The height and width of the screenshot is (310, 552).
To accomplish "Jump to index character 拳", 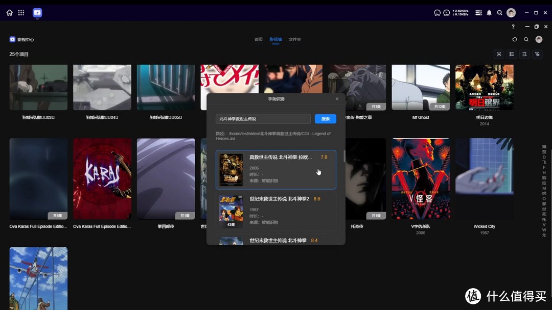I will tap(544, 204).
